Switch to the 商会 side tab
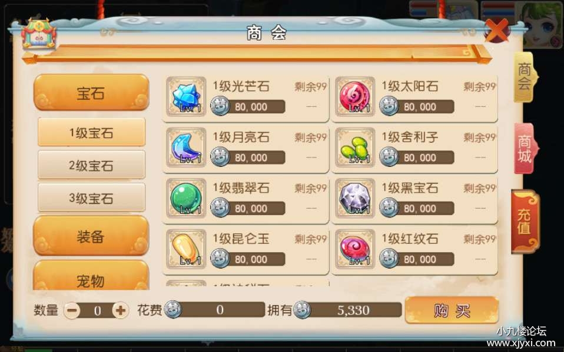This screenshot has height=352, width=564. (525, 76)
